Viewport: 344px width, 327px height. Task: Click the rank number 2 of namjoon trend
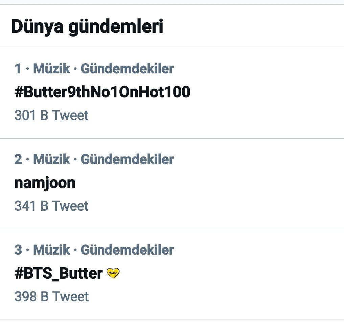[18, 159]
